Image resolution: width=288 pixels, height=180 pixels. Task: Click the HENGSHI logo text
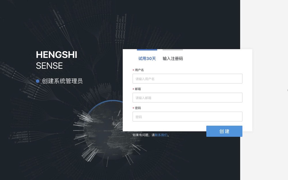[56, 55]
